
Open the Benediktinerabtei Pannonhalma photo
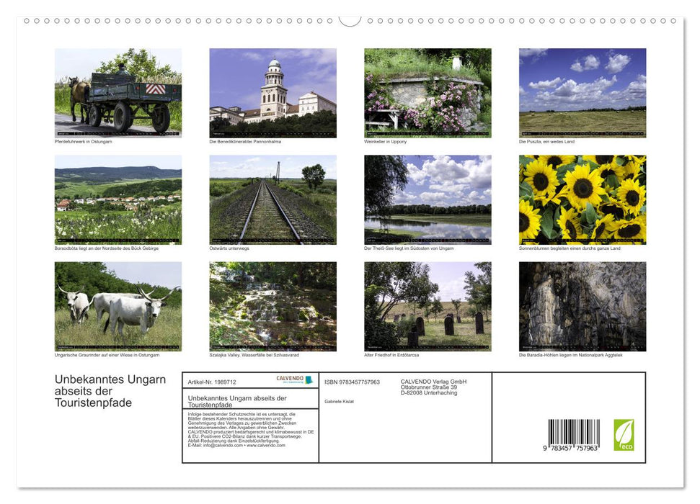click(273, 92)
